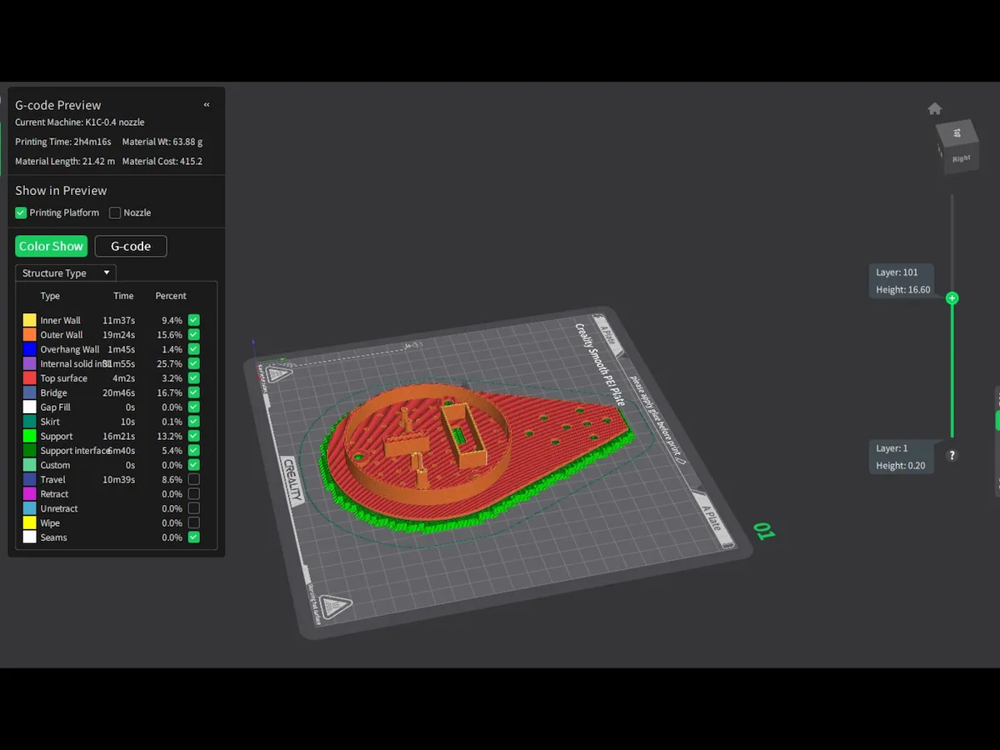The height and width of the screenshot is (750, 1000).
Task: Toggle Support interface visibility checkbox
Action: [193, 450]
